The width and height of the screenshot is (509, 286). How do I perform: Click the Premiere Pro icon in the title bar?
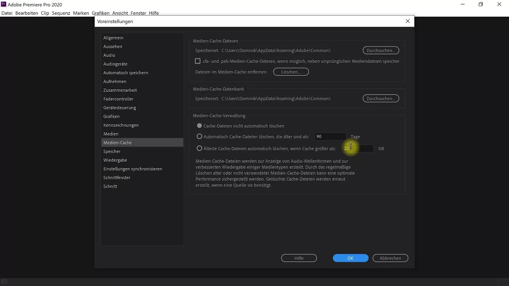click(4, 4)
